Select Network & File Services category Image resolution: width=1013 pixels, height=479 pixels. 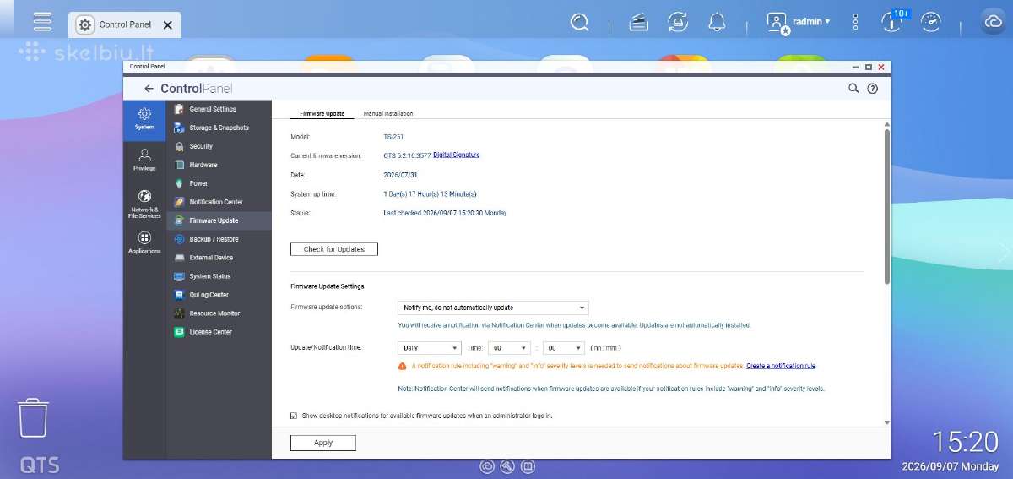pyautogui.click(x=144, y=204)
